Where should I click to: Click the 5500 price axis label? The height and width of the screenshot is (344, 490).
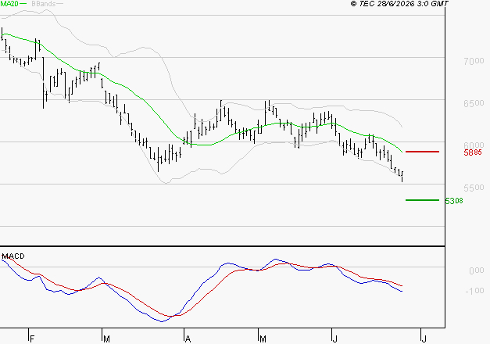(474, 188)
